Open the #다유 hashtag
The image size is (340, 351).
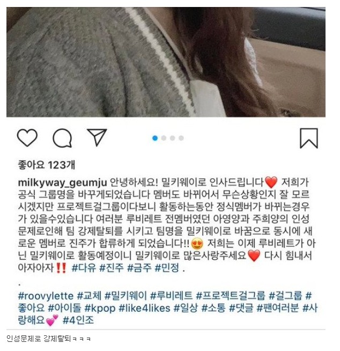click(84, 267)
